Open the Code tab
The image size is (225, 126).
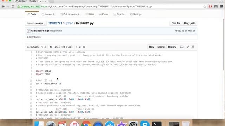click(x=32, y=14)
